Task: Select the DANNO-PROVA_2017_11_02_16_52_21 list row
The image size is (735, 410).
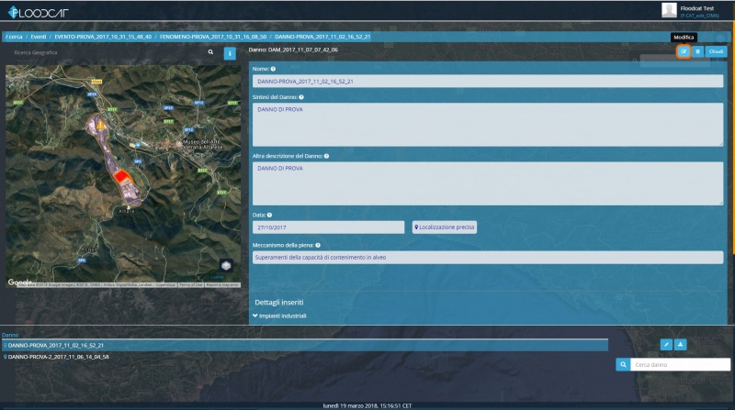Action: tap(305, 346)
